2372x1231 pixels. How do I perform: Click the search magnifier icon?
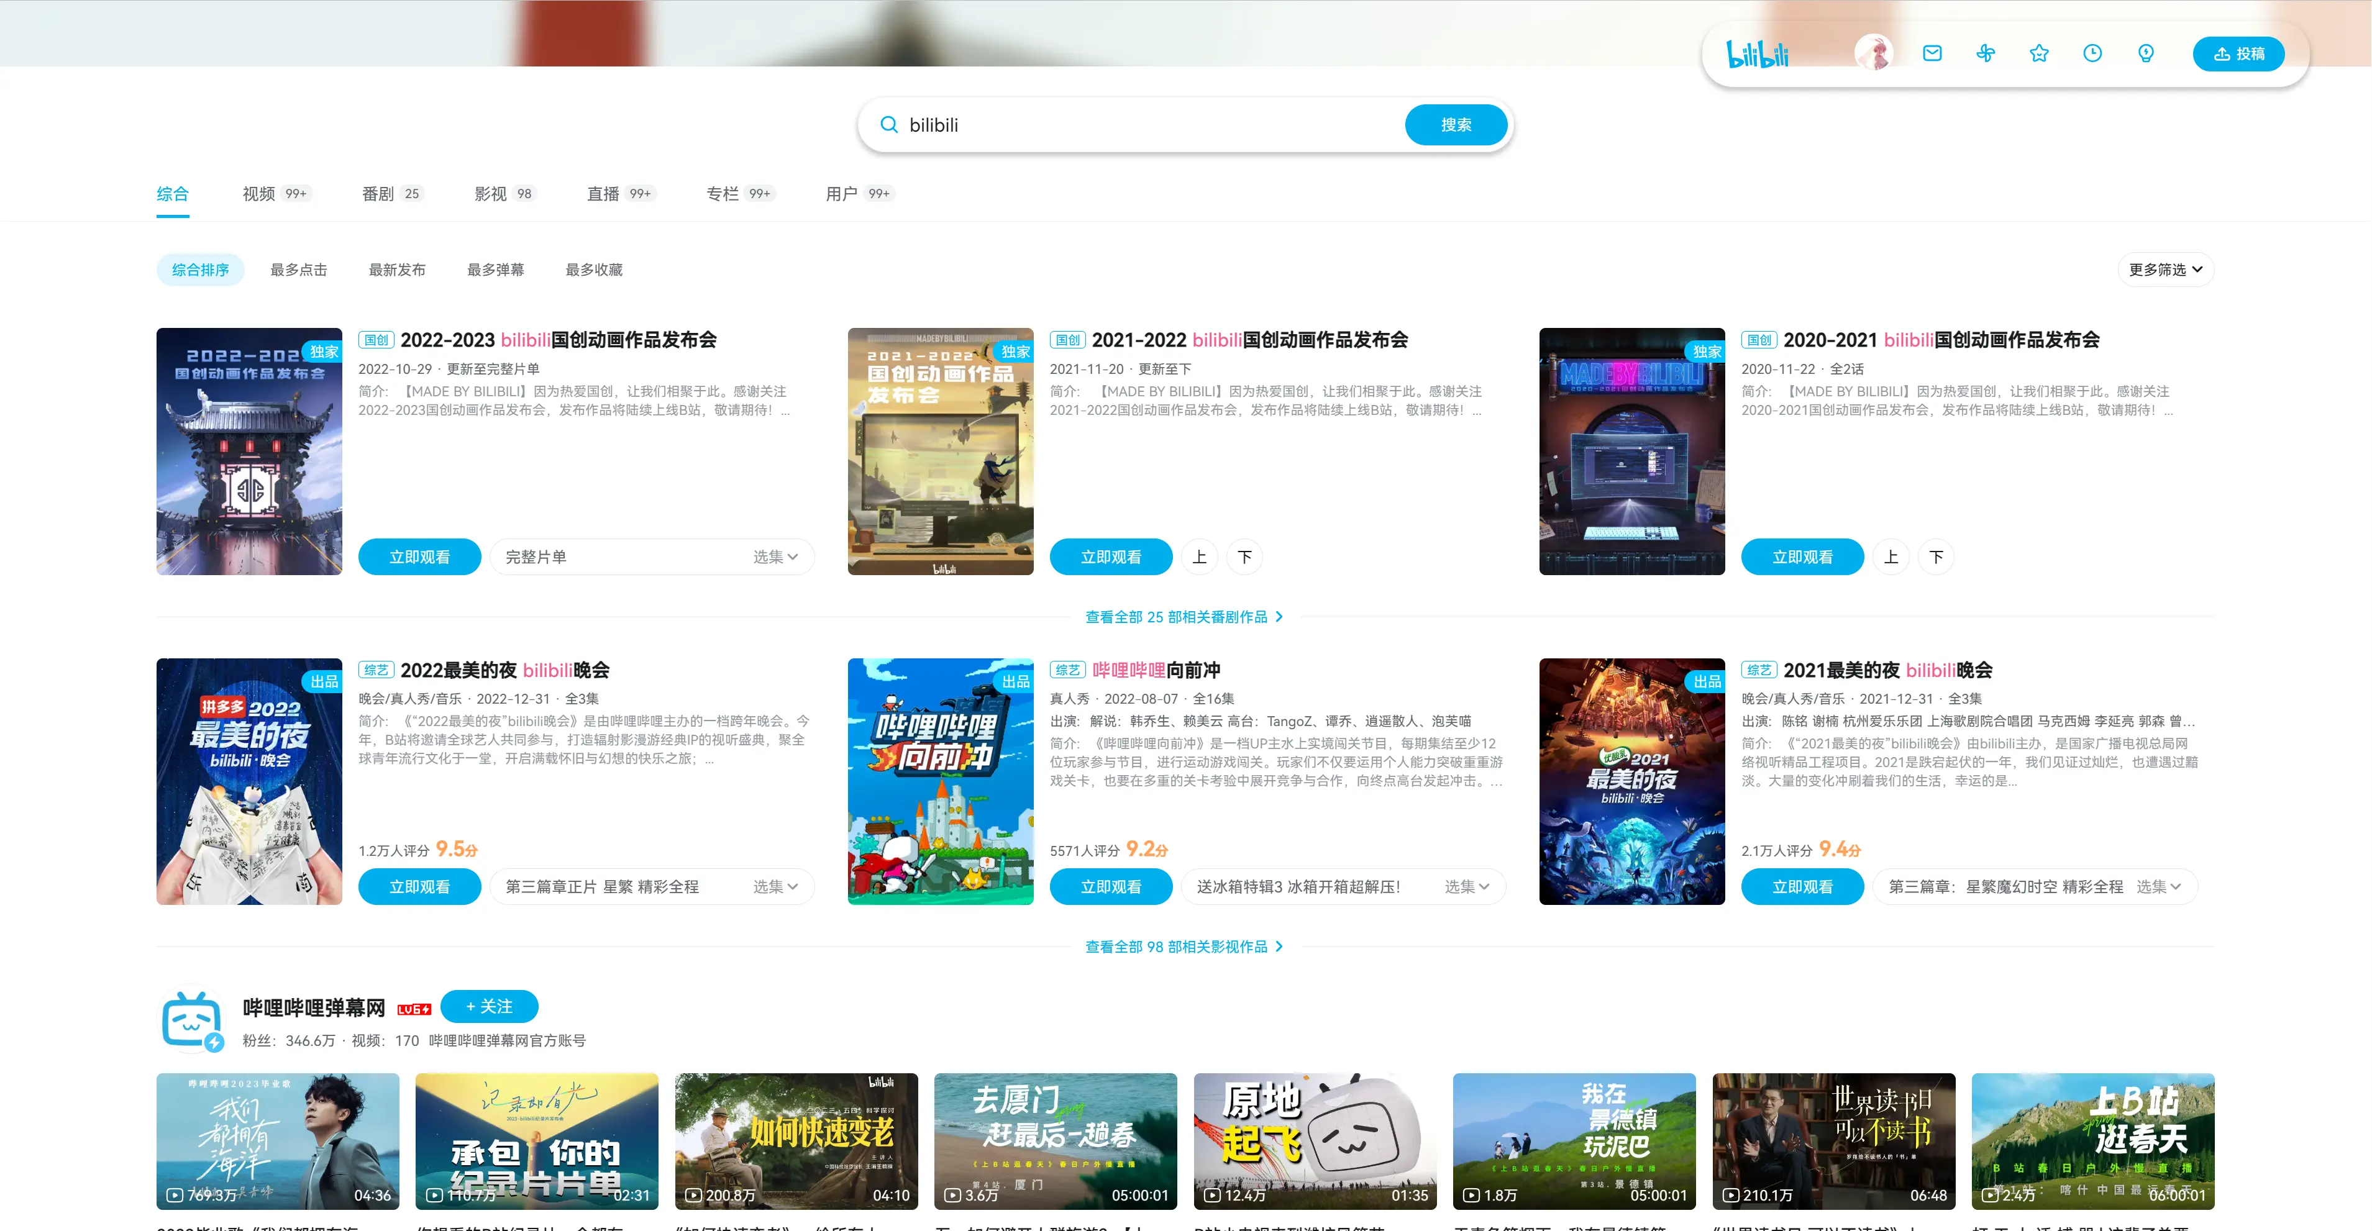pyautogui.click(x=888, y=125)
